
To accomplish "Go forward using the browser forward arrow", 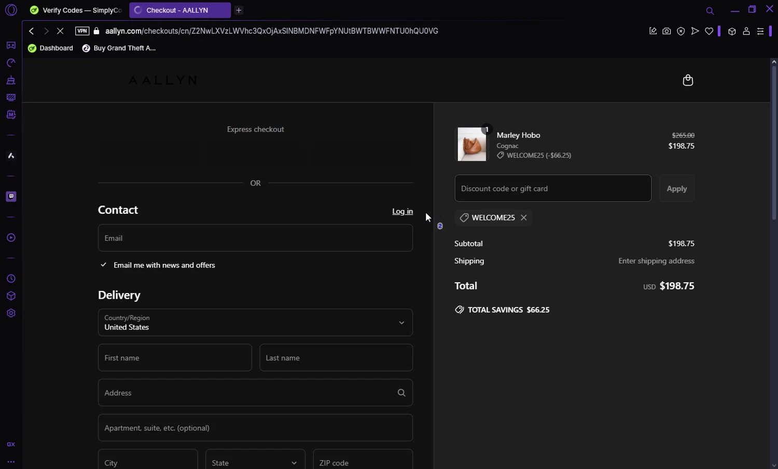I will point(46,31).
